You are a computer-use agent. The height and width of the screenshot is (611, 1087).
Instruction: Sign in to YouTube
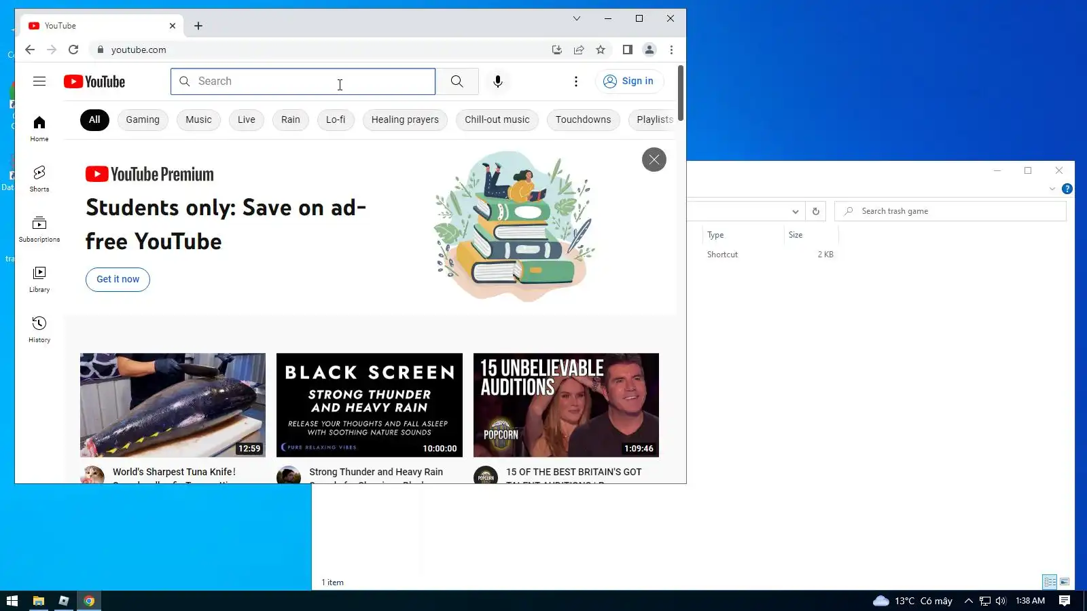click(x=629, y=81)
